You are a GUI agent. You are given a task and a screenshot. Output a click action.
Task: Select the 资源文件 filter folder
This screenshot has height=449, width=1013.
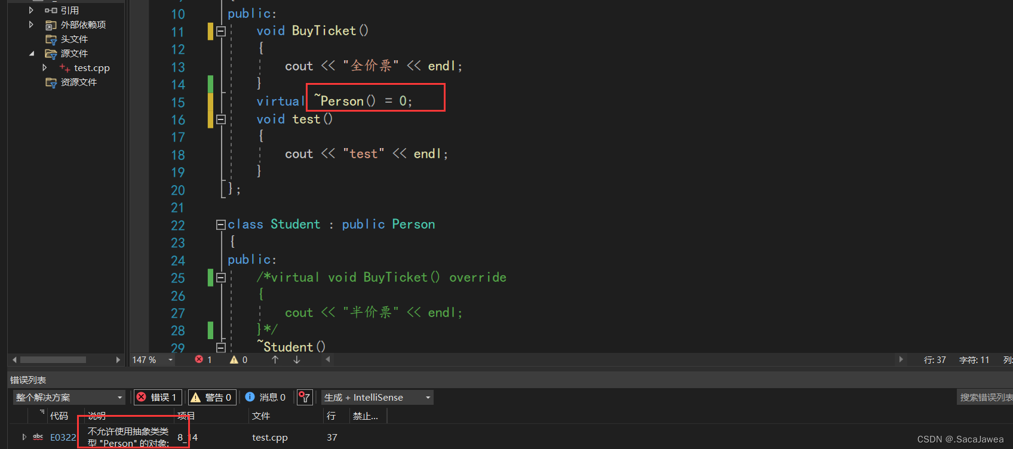pos(78,82)
